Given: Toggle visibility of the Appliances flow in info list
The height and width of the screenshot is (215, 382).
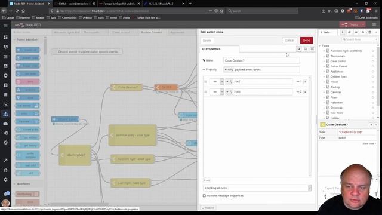Looking at the screenshot, I should (372, 72).
